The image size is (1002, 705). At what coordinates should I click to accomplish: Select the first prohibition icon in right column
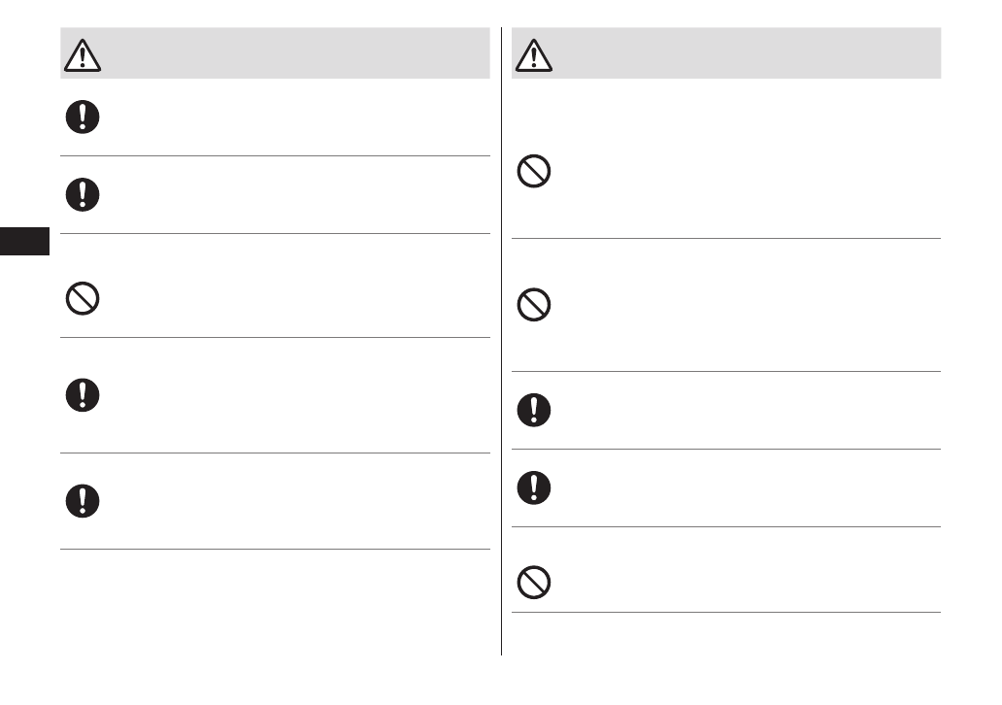pos(534,173)
